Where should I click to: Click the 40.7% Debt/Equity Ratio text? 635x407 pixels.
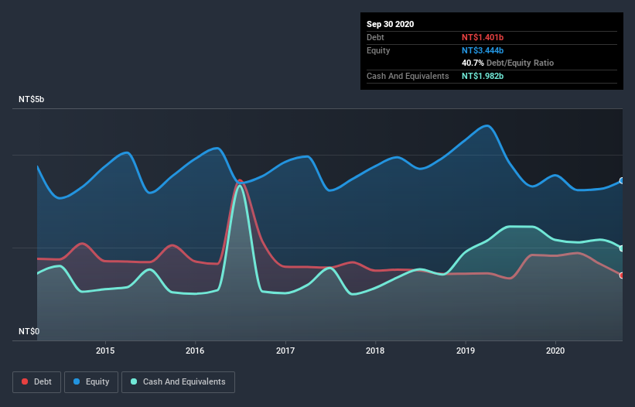(508, 63)
